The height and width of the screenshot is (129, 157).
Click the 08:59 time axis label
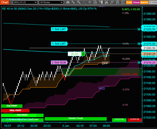(106, 126)
